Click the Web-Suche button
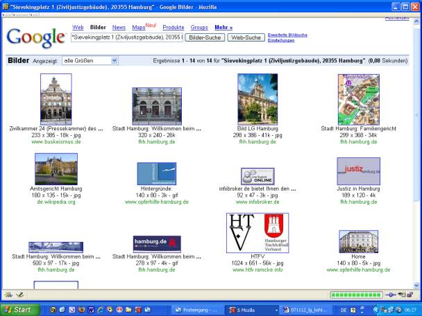422x316 pixels. coord(246,37)
